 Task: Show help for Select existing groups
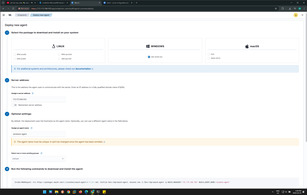pyautogui.click(x=41, y=153)
